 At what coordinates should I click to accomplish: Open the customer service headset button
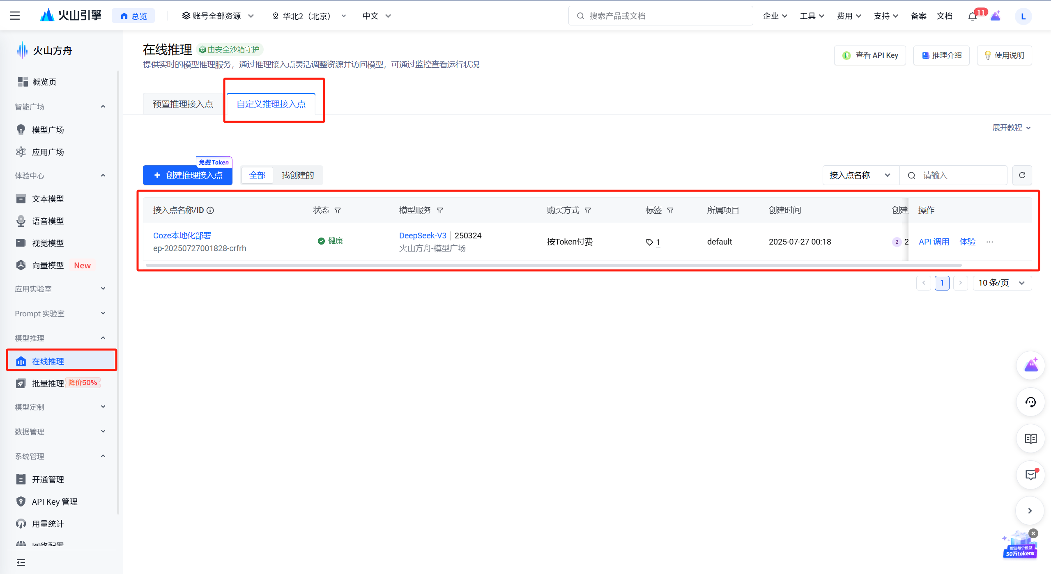[1030, 402]
